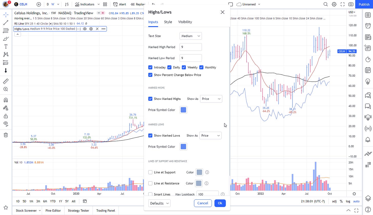Click the Alert button
This screenshot has width=373, height=215.
coord(120,4)
